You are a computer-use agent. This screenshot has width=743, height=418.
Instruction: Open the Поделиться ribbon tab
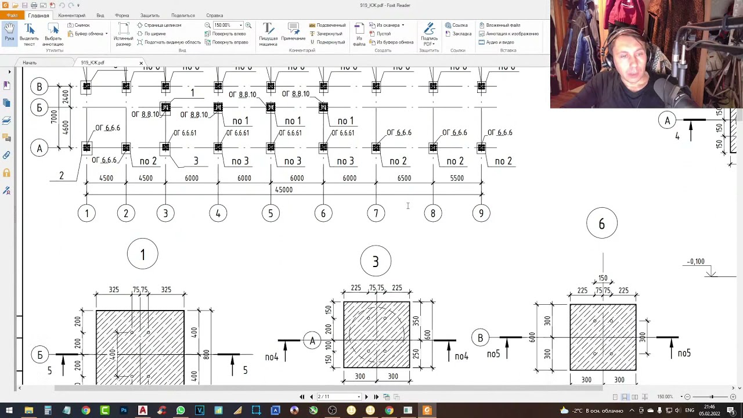click(x=183, y=16)
